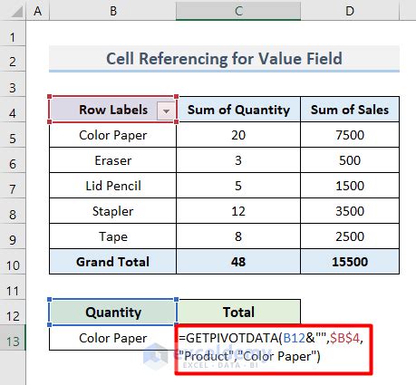Select Tape sales value 2500

[x=350, y=236]
